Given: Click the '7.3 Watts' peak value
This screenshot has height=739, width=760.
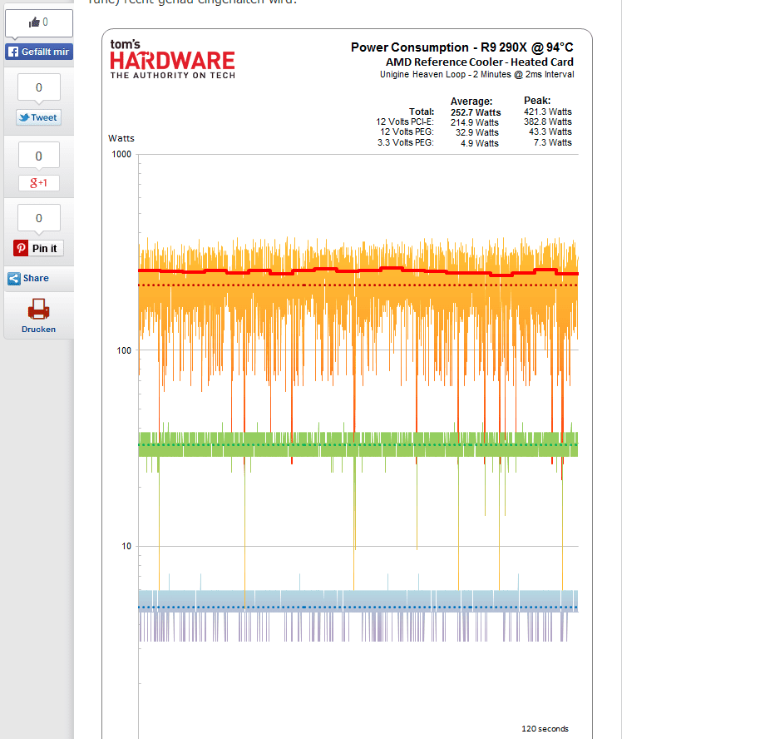Looking at the screenshot, I should [x=553, y=142].
